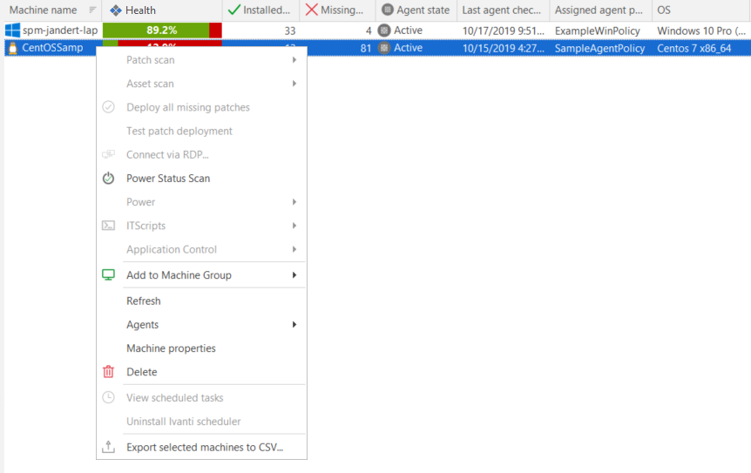
Task: Click the green checkmark Installed column icon
Action: (233, 10)
